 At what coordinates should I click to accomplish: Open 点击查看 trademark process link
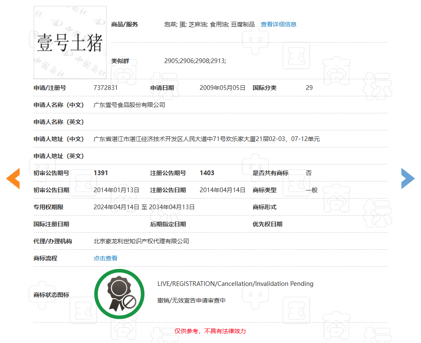[105, 258]
